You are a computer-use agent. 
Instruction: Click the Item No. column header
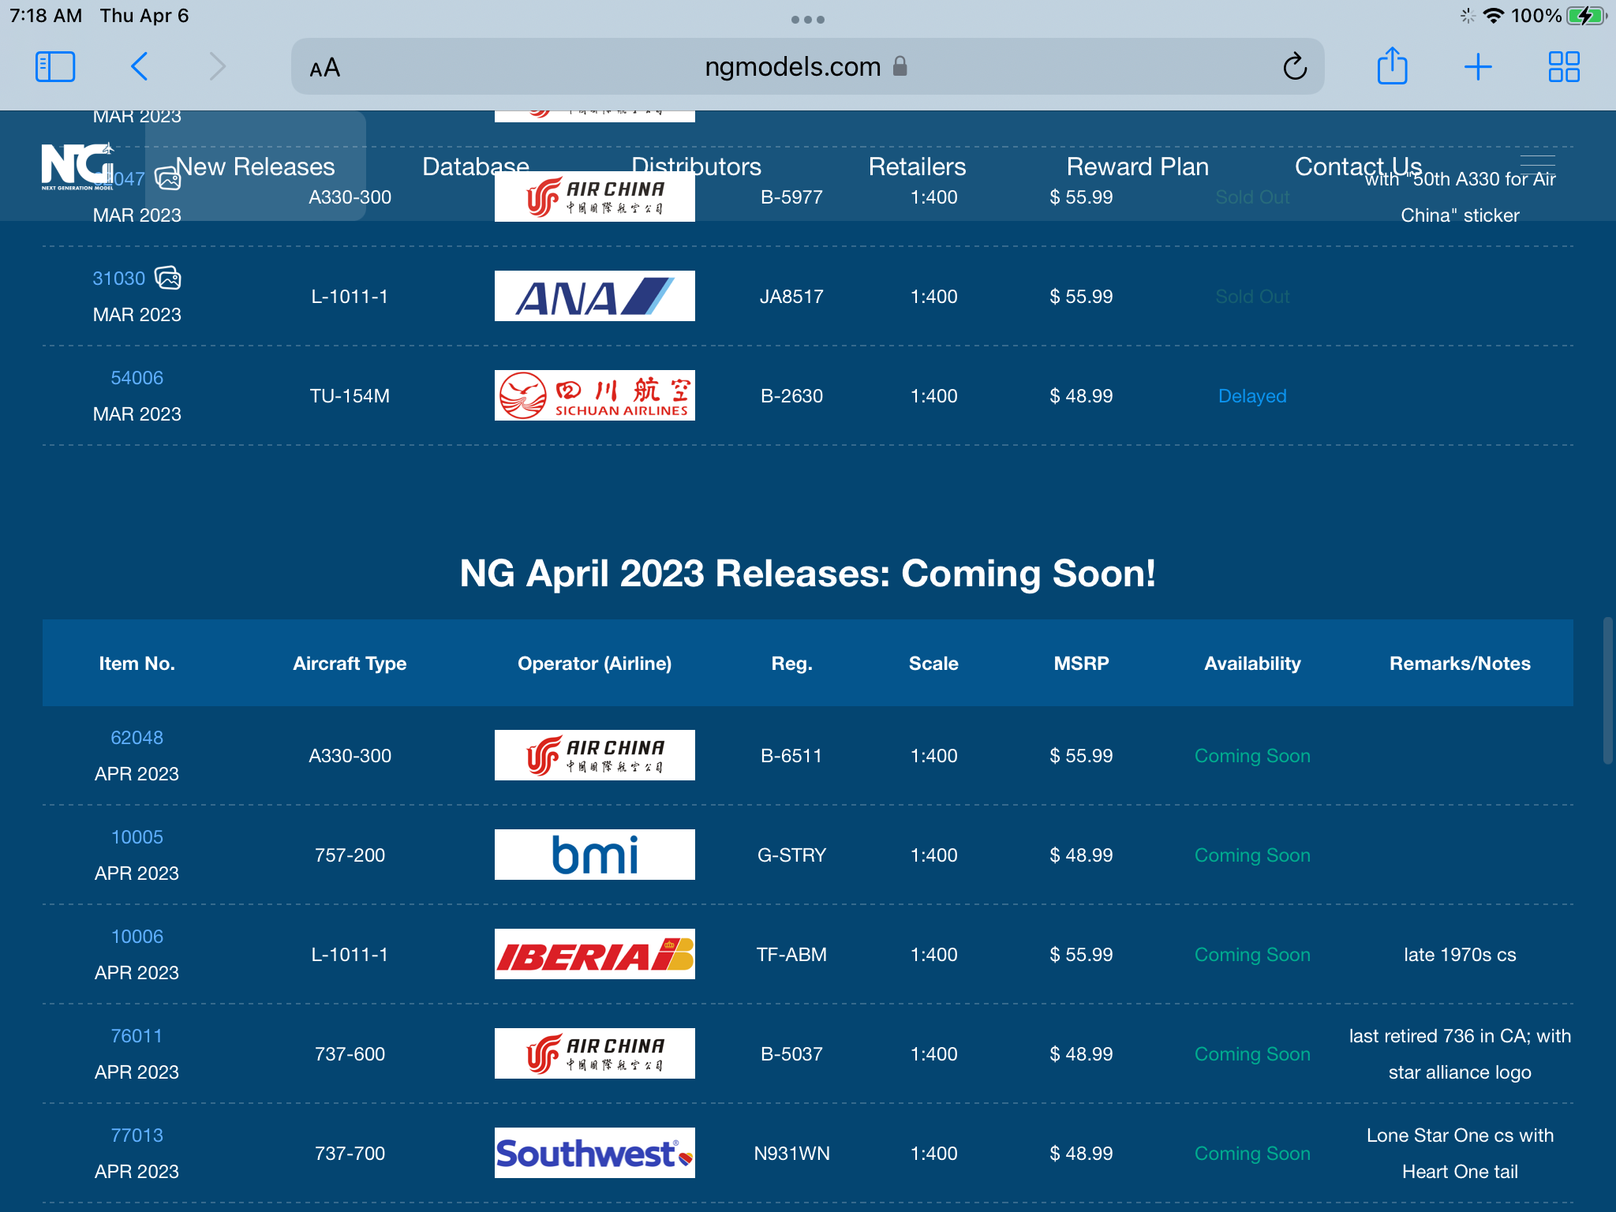137,664
